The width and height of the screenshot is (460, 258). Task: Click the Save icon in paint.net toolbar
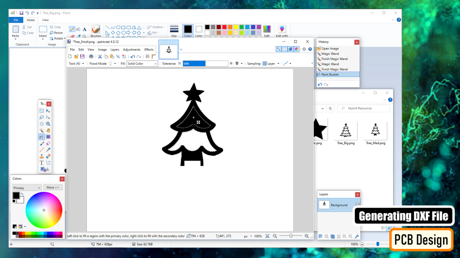pyautogui.click(x=82, y=57)
